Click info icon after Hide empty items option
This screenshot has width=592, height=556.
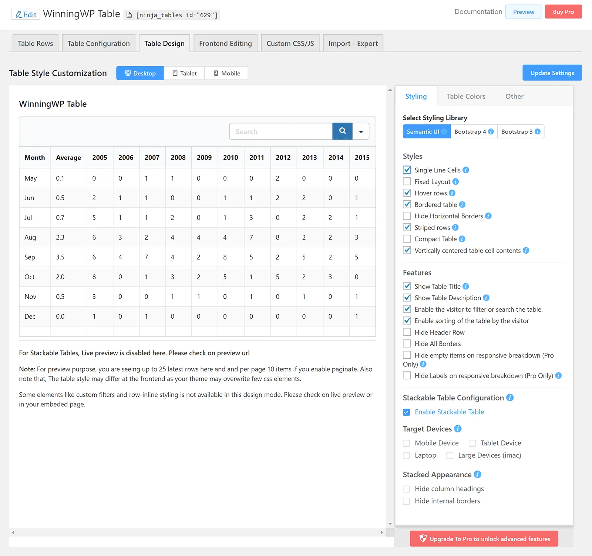[423, 364]
